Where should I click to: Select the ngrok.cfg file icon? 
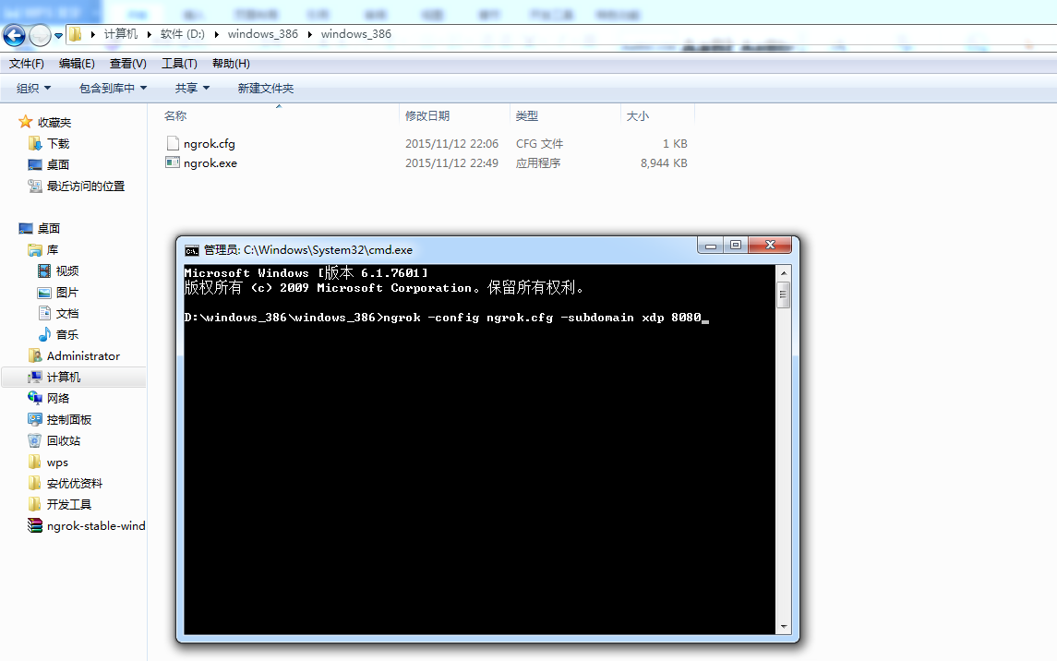[173, 143]
